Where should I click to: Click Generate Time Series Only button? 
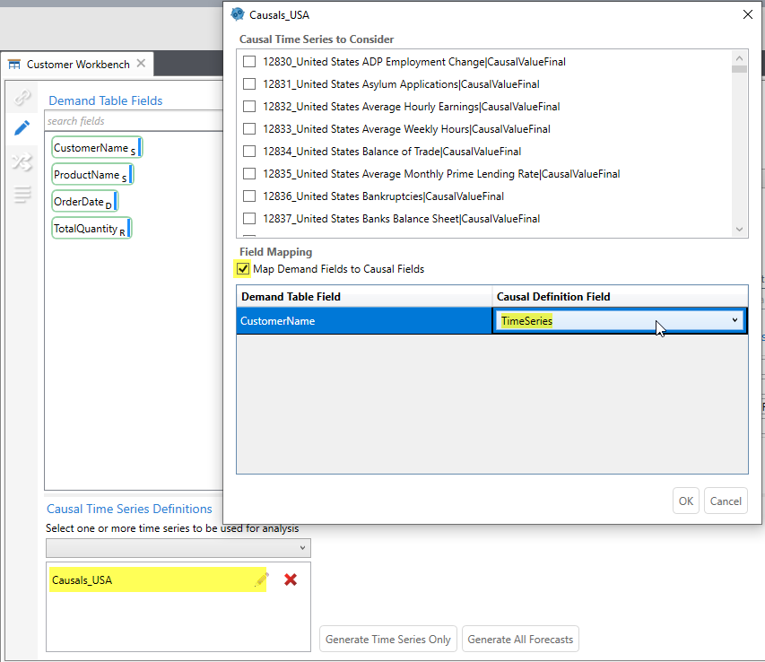388,640
